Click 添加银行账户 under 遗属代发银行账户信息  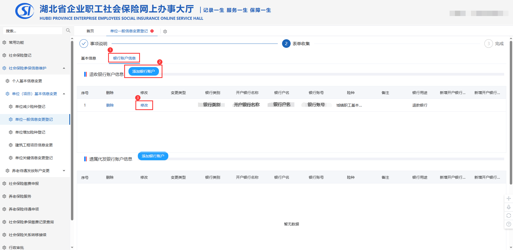pyautogui.click(x=153, y=156)
